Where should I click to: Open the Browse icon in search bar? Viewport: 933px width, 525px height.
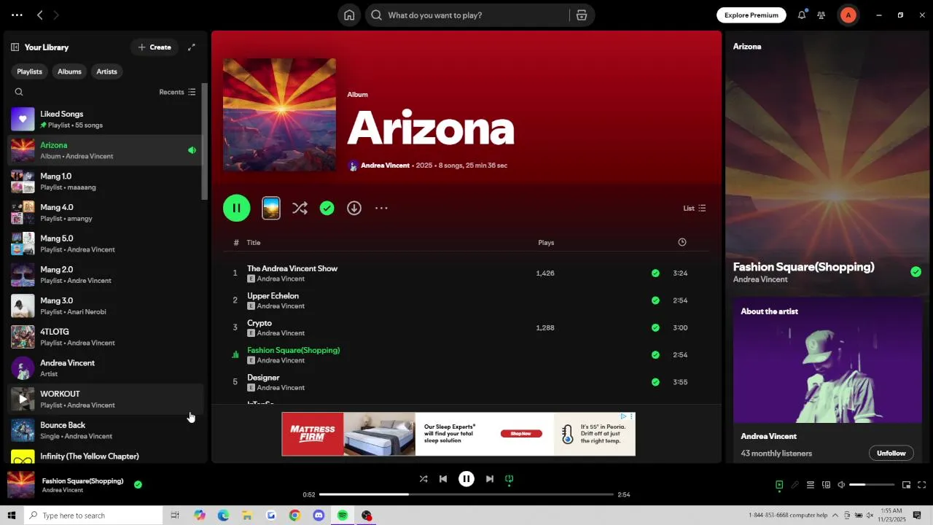582,15
